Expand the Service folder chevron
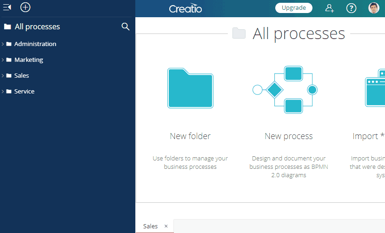 (x=3, y=91)
